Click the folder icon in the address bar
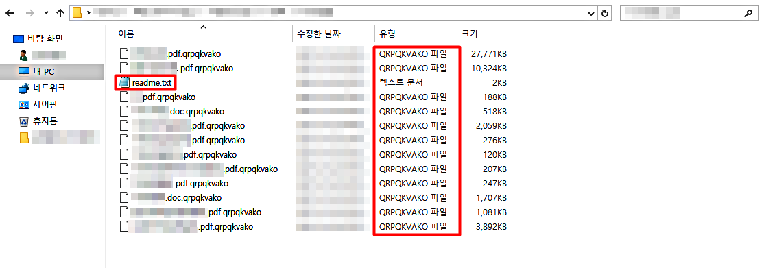The image size is (764, 268). tap(77, 13)
